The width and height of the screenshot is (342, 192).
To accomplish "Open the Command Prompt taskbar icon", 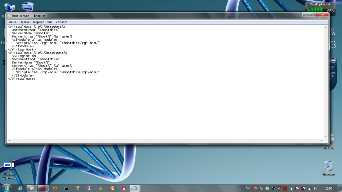I will (66, 188).
